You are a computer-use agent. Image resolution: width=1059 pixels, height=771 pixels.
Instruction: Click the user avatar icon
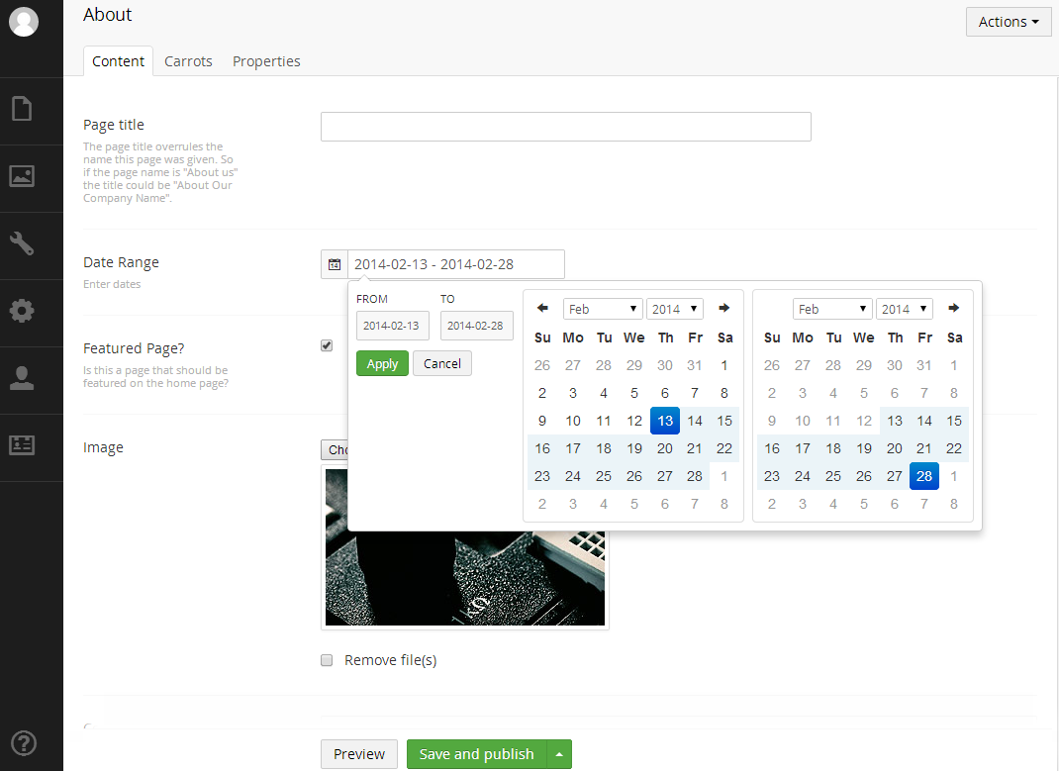point(23,22)
